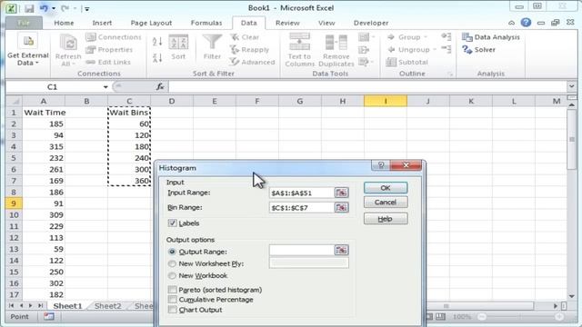Switch to the Home tab

click(x=64, y=23)
